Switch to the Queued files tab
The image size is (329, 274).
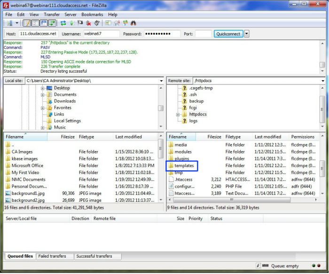[x=20, y=256]
